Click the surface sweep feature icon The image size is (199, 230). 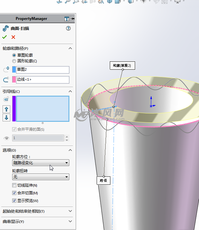coord(5,28)
